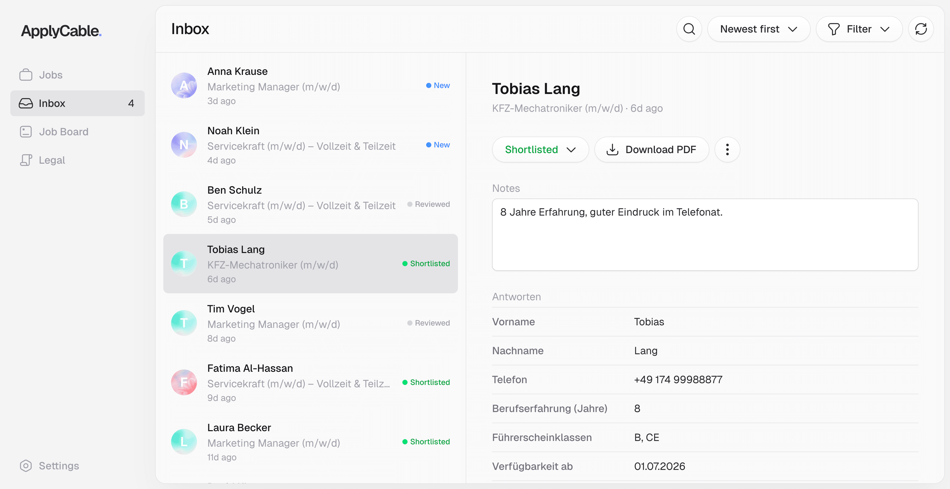Click the download icon on Download PDF
This screenshot has height=489, width=950.
coord(612,149)
